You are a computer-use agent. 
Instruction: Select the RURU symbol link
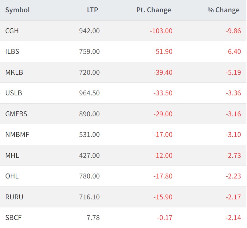pos(14,197)
